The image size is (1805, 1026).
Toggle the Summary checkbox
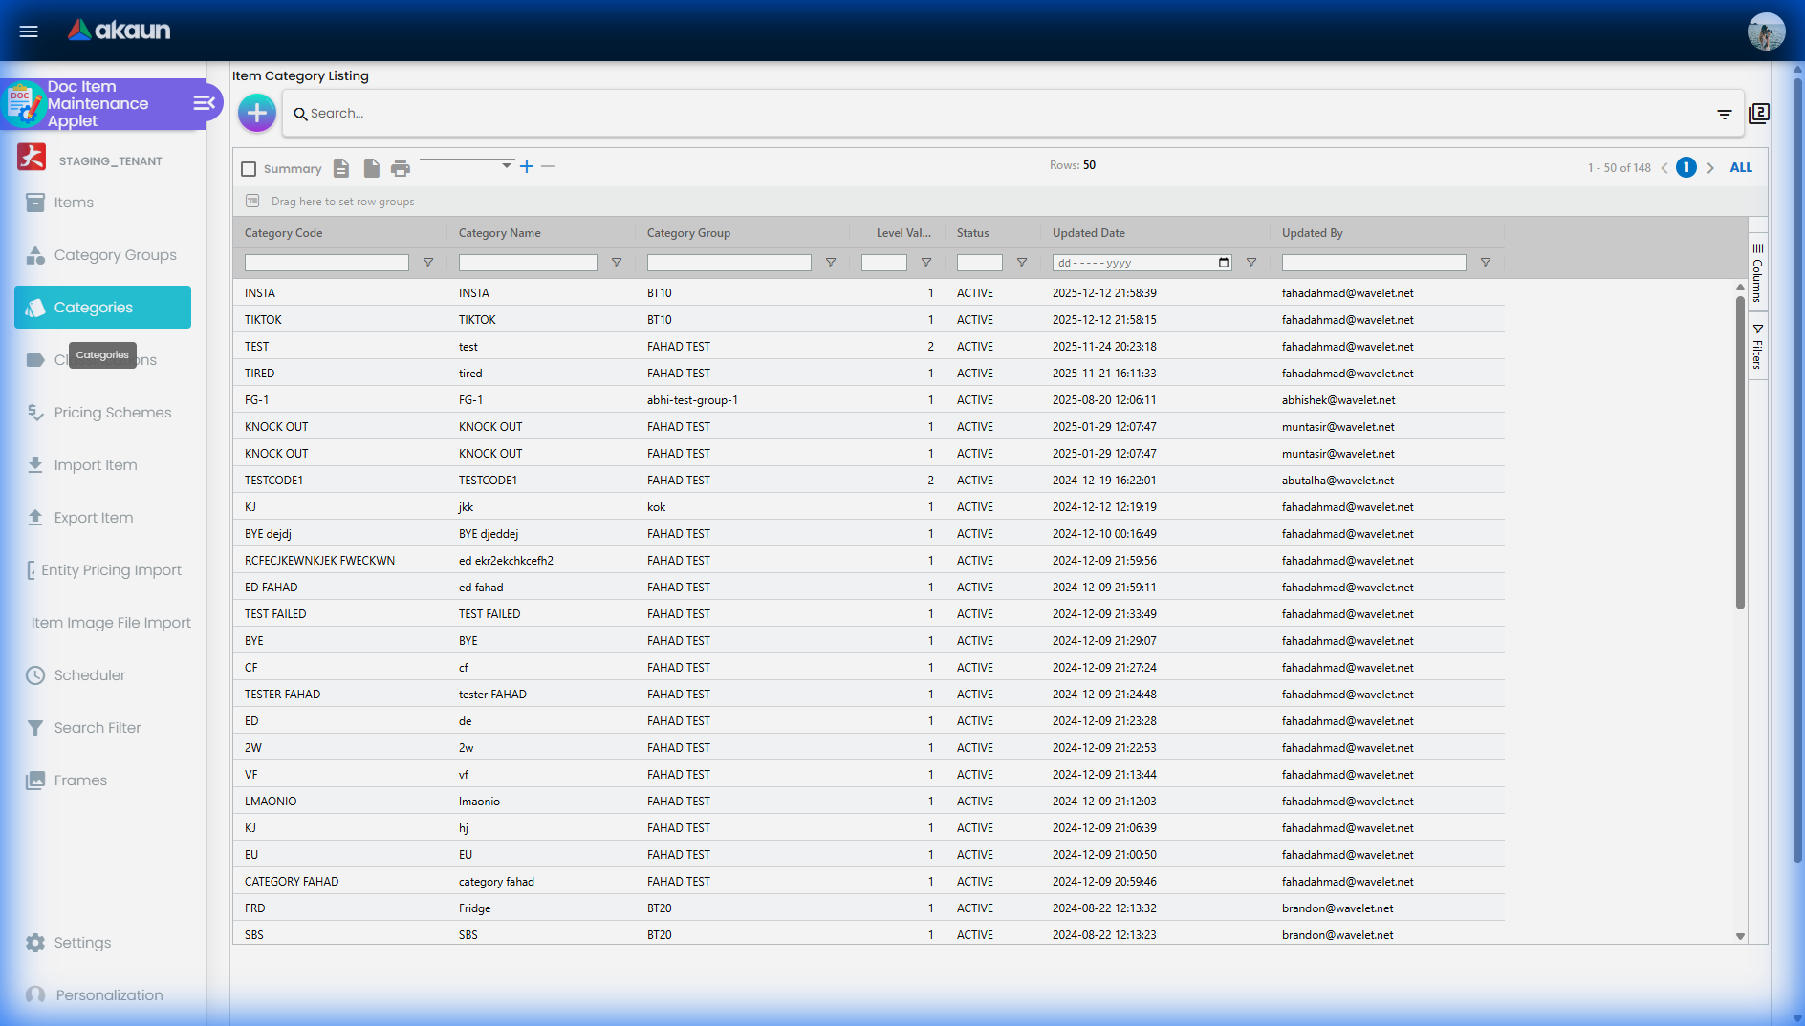click(x=249, y=169)
